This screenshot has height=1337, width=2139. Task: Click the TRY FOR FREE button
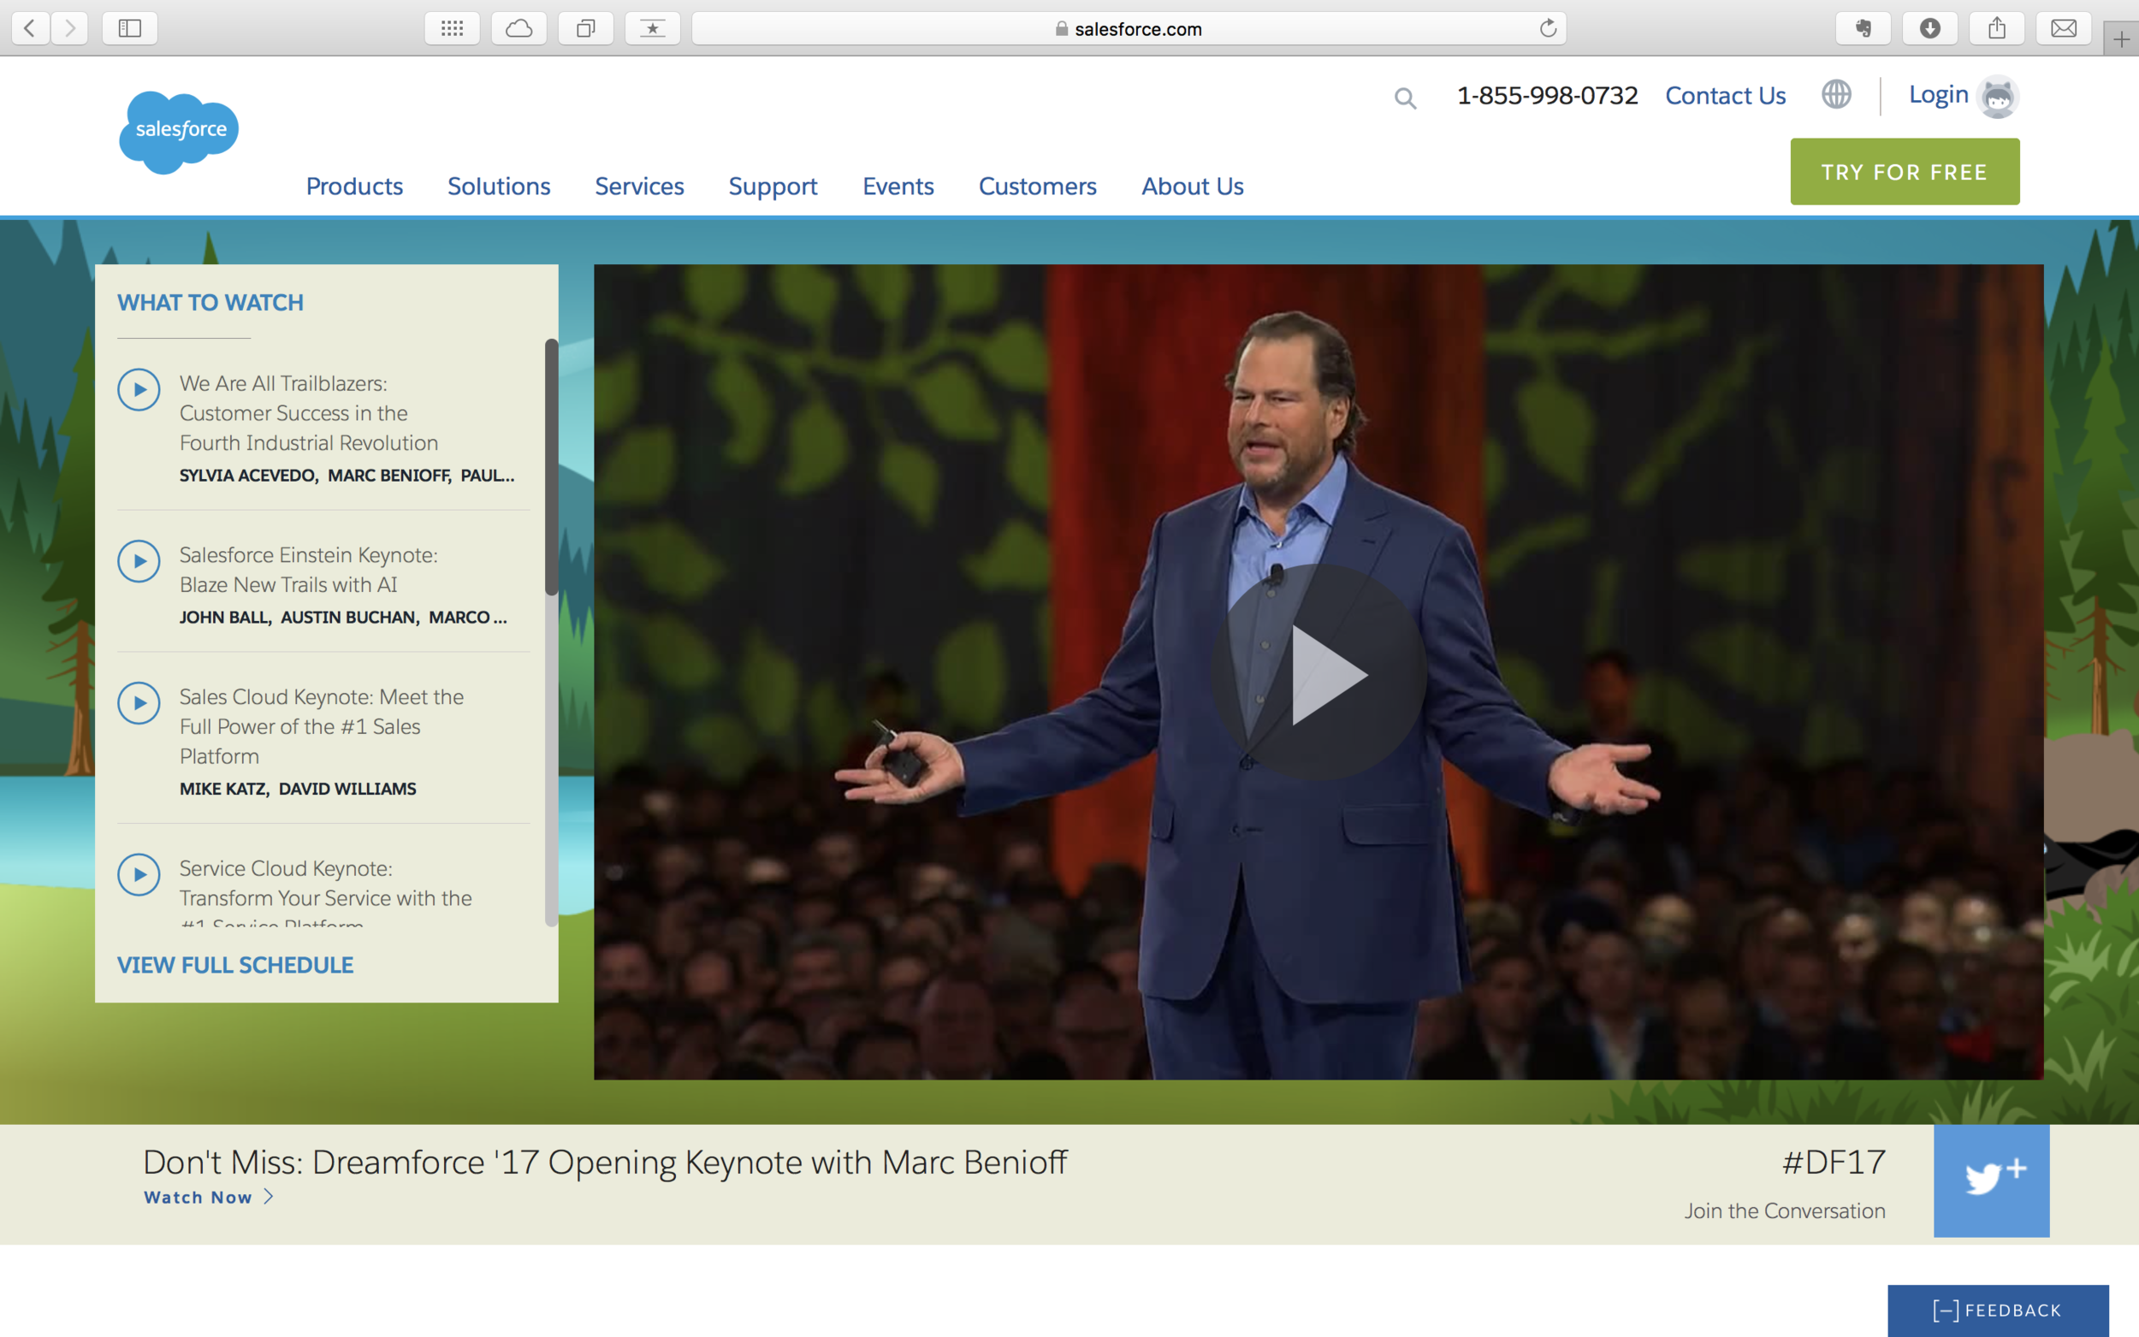pyautogui.click(x=1904, y=172)
